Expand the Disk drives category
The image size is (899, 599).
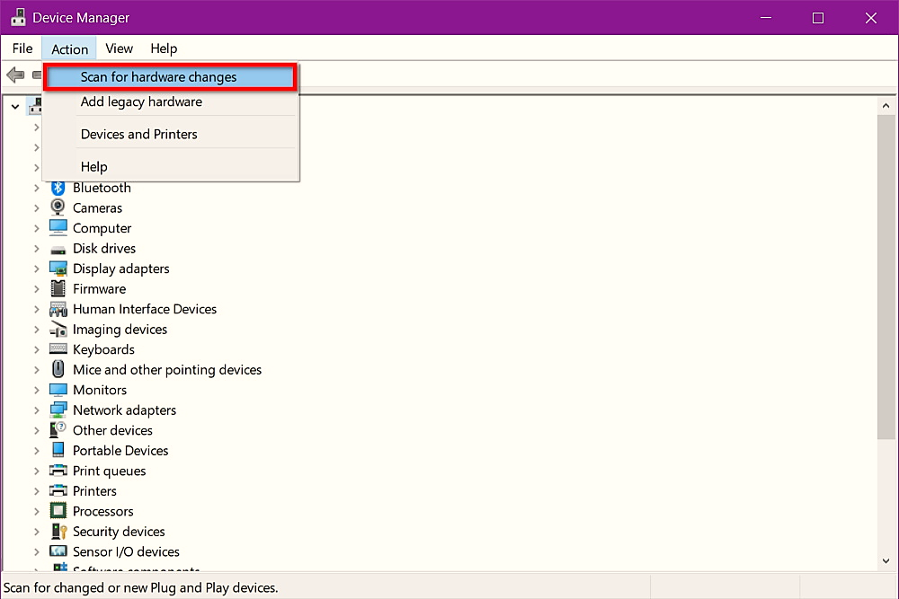[x=37, y=249]
